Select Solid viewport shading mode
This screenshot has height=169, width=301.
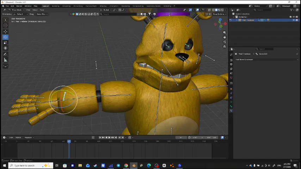(x=216, y=10)
